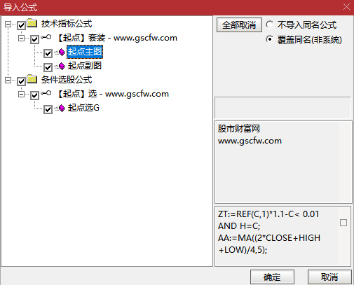Collapse the 【起点】套装 tree node
The width and height of the screenshot is (354, 285).
click(x=21, y=38)
